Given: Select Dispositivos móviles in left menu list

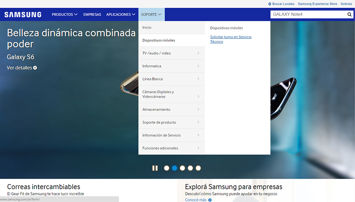Looking at the screenshot, I should 171,40.
